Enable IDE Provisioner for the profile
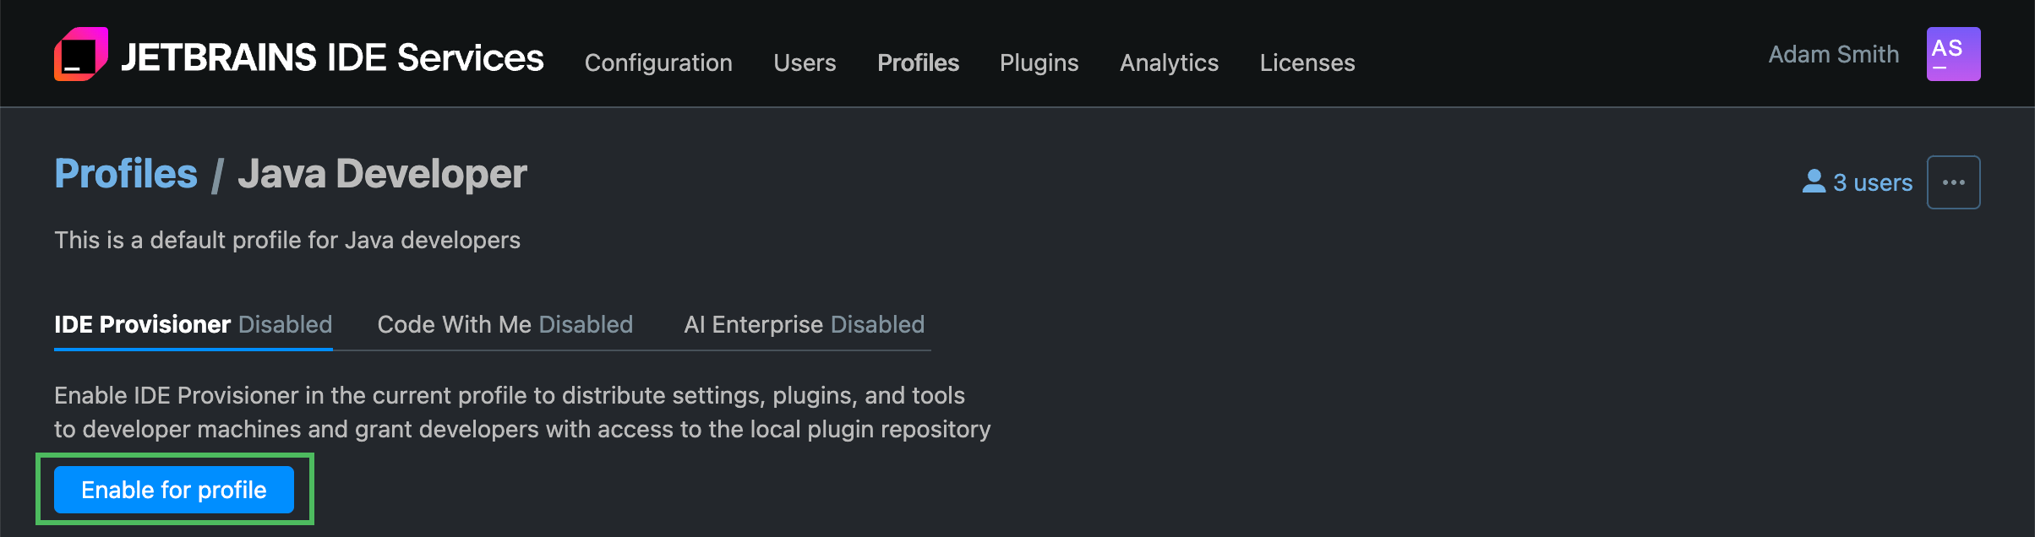Viewport: 2035px width, 537px height. [173, 489]
